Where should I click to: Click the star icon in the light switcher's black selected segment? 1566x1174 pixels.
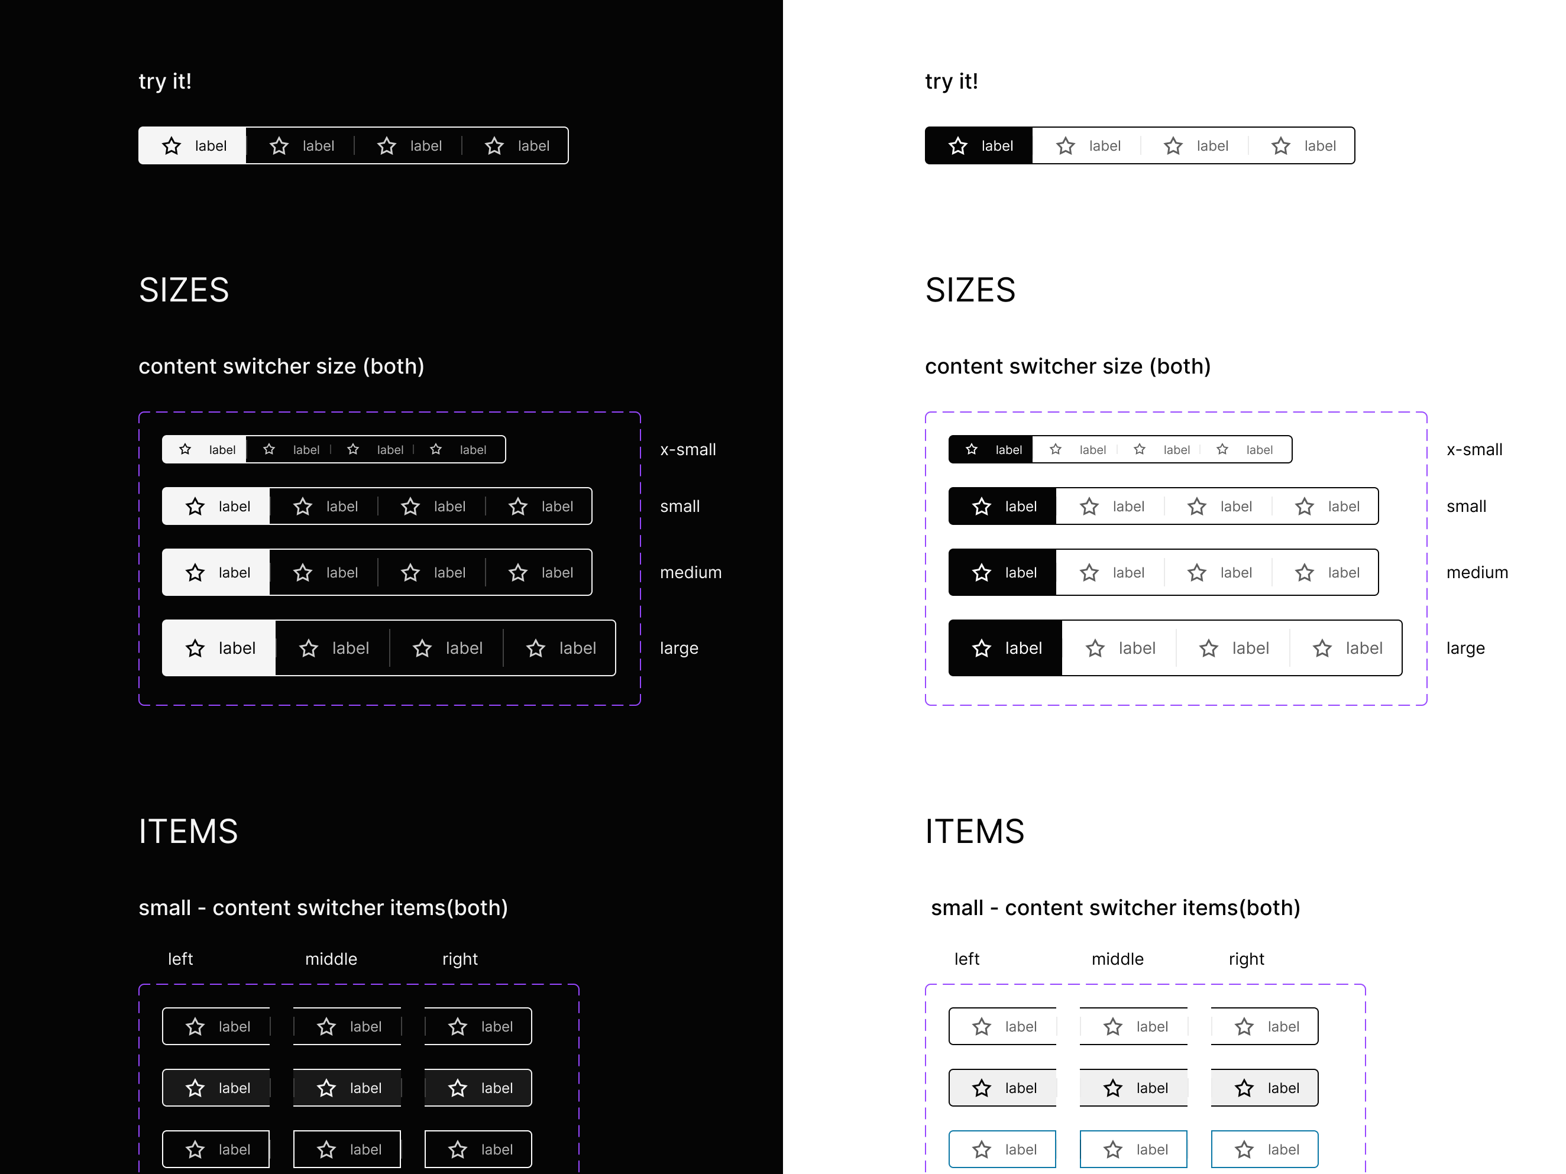tap(958, 146)
